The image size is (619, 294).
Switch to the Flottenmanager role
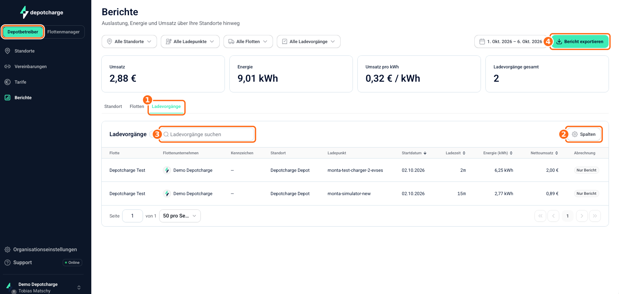[x=63, y=32]
